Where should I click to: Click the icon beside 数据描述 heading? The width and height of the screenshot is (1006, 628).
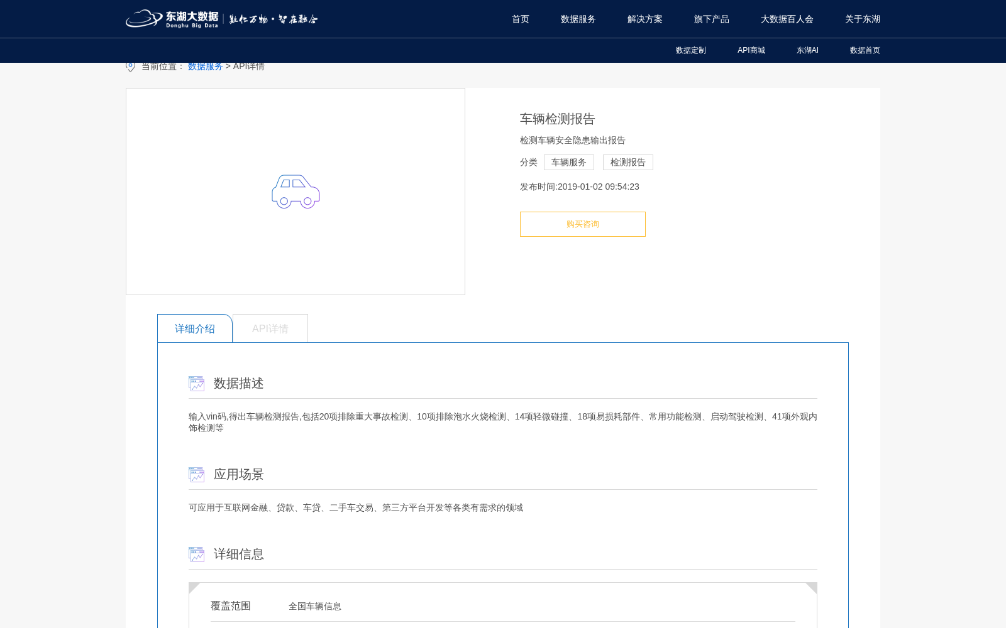pos(196,384)
